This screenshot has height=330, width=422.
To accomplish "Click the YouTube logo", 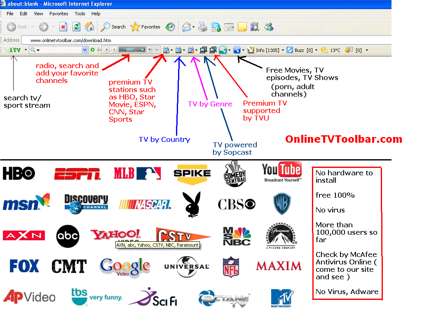I will point(282,172).
